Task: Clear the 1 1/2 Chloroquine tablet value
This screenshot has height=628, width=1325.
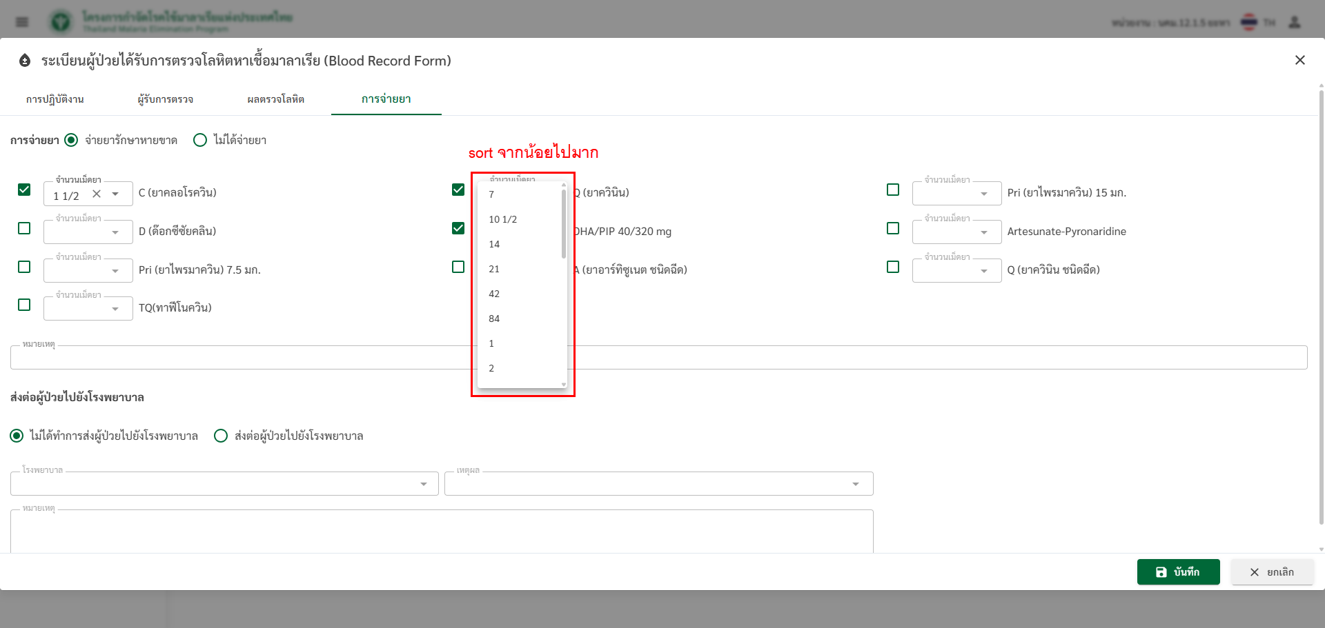Action: pyautogui.click(x=97, y=194)
